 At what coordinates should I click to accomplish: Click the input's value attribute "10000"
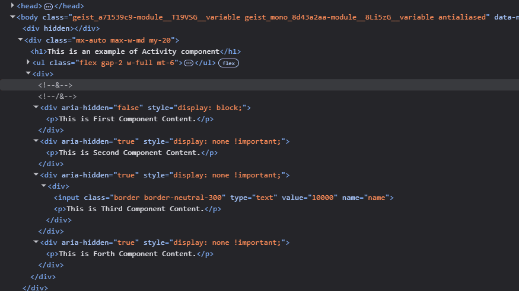click(323, 198)
